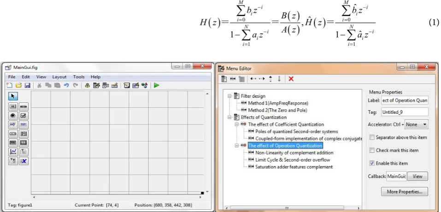The width and height of the screenshot is (441, 212).
Task: Move selected menu item down
Action: (x=279, y=79)
